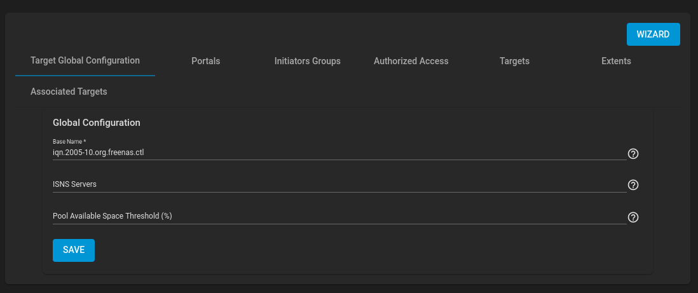Switch to the Portals tab
Image resolution: width=698 pixels, height=293 pixels.
pos(206,61)
